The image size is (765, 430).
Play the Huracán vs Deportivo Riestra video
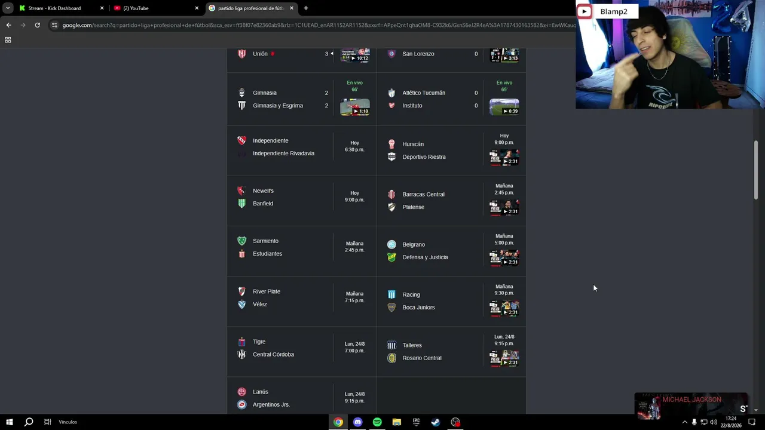504,157
